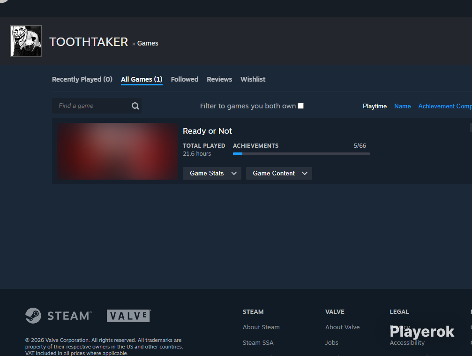This screenshot has width=472, height=356.
Task: Expand the Game Content dropdown
Action: [x=279, y=173]
